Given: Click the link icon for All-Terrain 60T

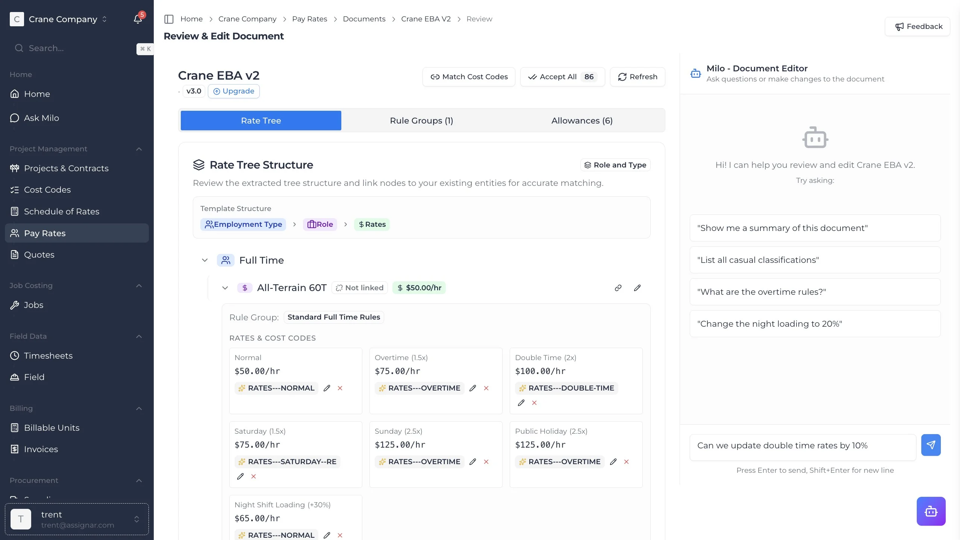Looking at the screenshot, I should coord(618,288).
